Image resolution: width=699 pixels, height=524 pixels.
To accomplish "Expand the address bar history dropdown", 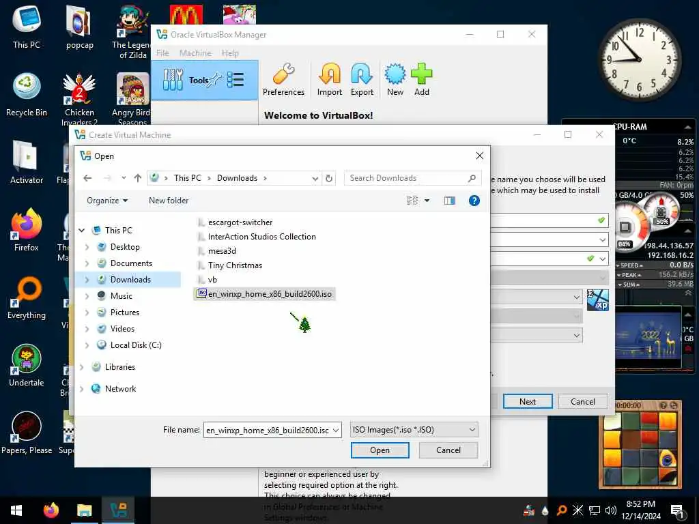I will (315, 178).
